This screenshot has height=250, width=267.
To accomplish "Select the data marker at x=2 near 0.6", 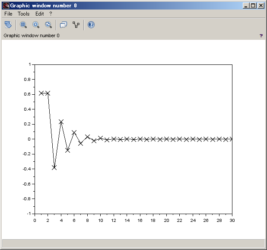I will (48, 93).
